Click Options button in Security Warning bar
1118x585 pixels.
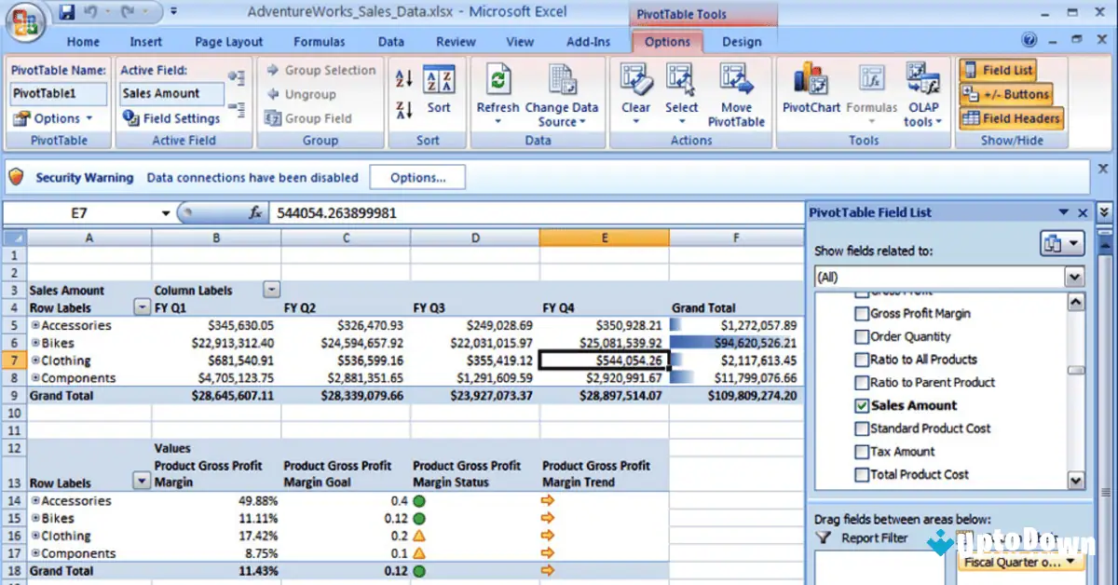(x=417, y=177)
